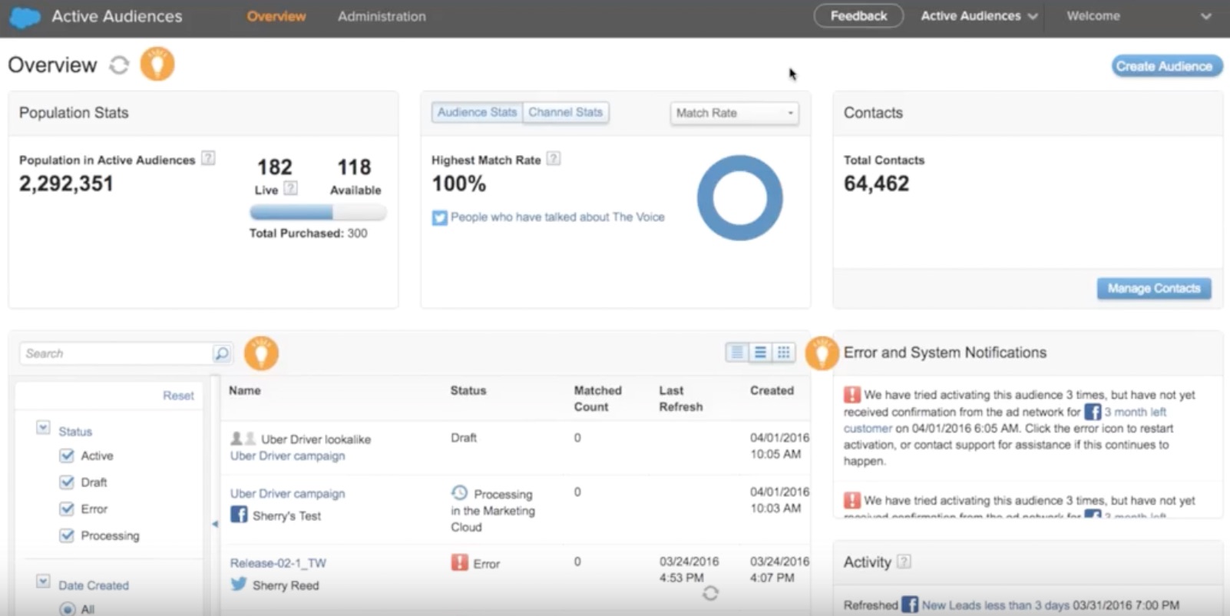Viewport: 1230px width, 616px height.
Task: Open the Administration tab
Action: (x=382, y=16)
